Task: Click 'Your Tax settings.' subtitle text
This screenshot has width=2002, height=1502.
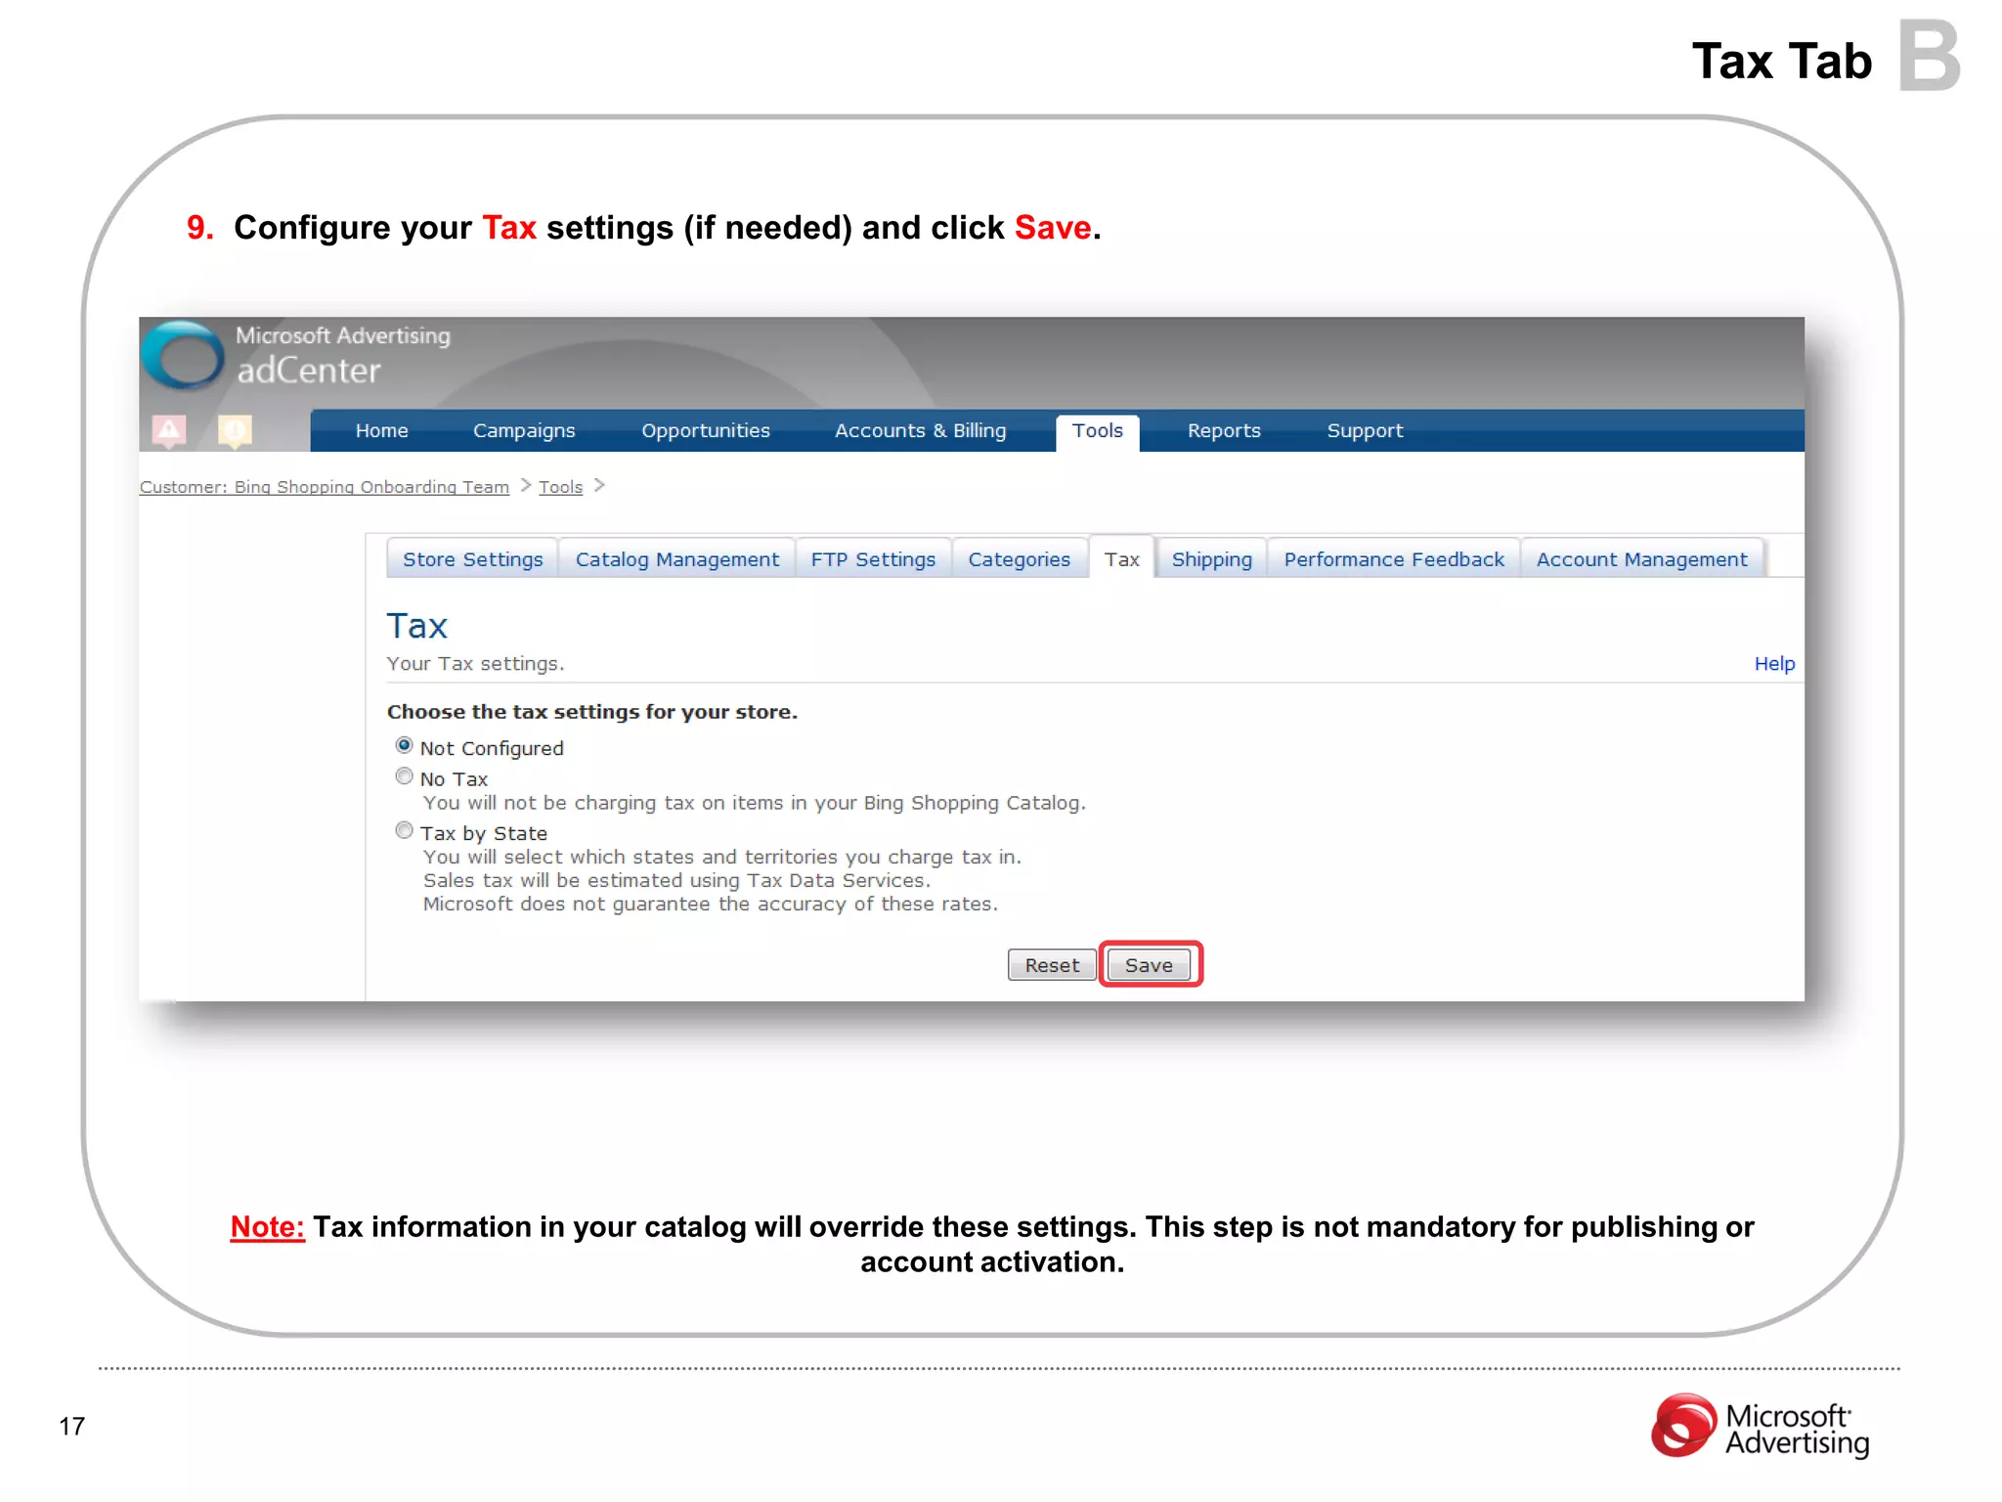Action: [x=475, y=664]
